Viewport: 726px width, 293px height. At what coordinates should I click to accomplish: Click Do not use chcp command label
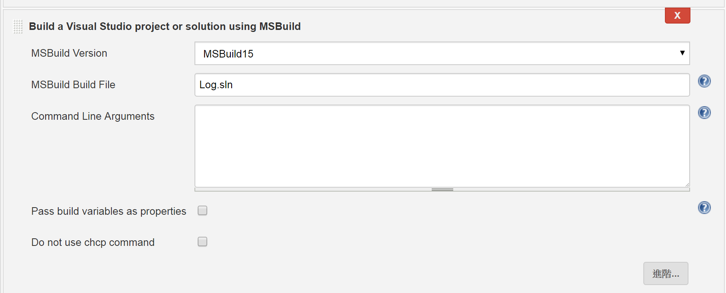(93, 242)
